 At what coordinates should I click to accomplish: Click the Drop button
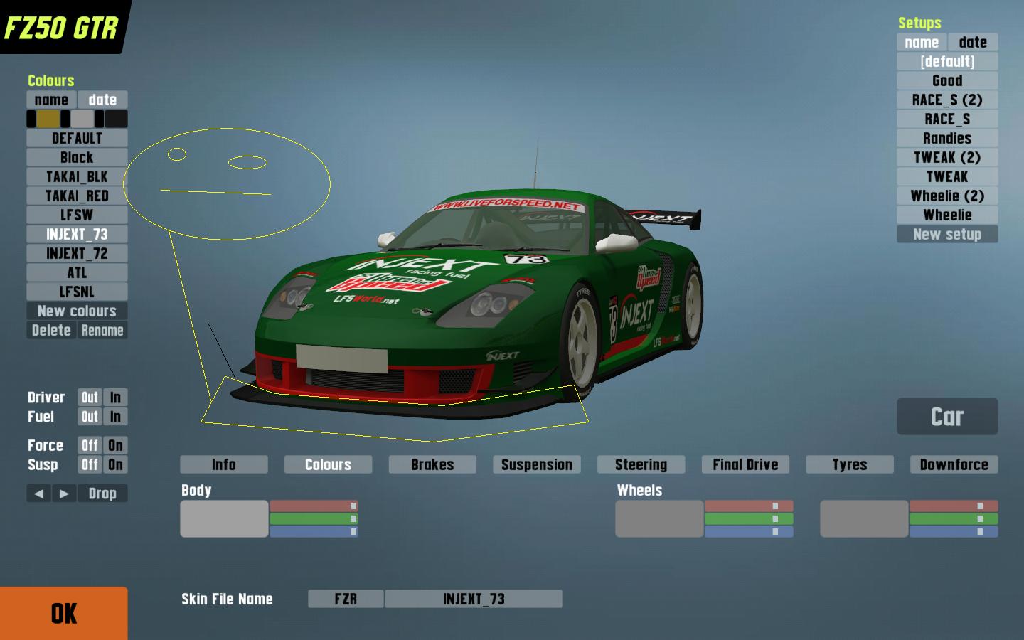click(102, 494)
